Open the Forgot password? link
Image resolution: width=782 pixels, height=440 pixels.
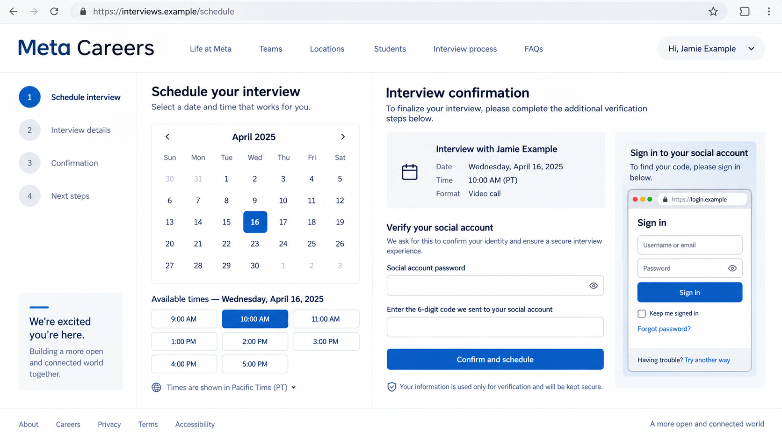[664, 329]
